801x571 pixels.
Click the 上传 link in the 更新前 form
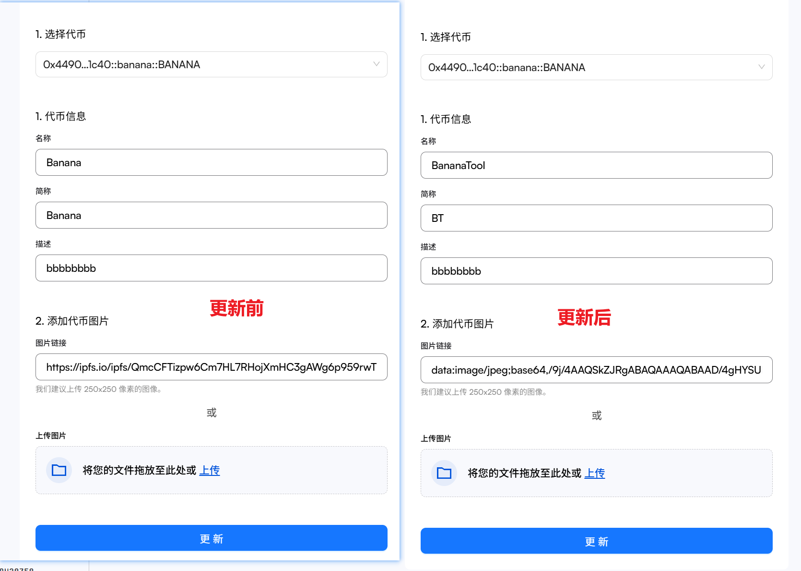210,470
